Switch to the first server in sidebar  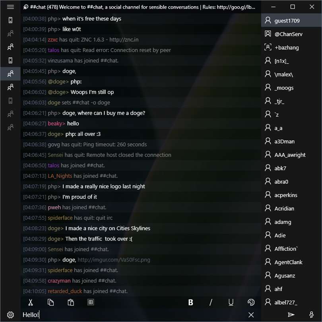coord(10,20)
